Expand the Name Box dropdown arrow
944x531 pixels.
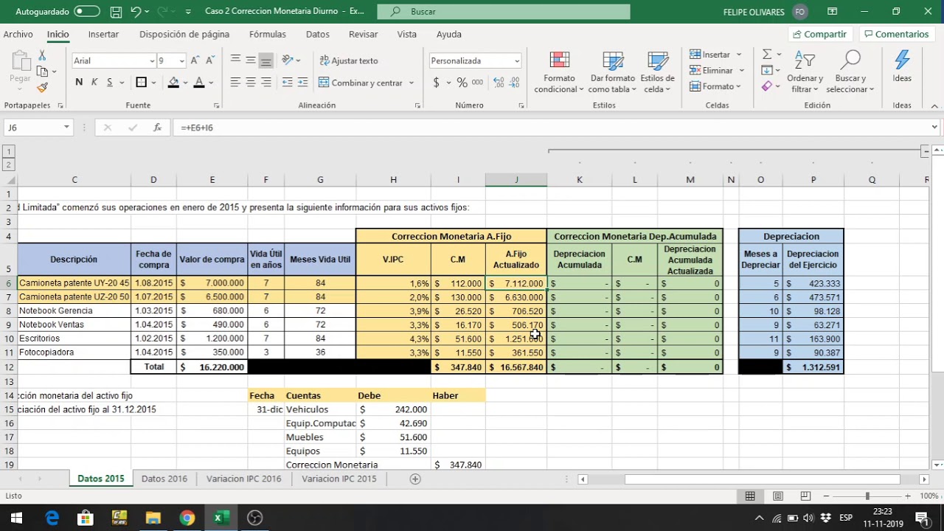[x=66, y=128]
